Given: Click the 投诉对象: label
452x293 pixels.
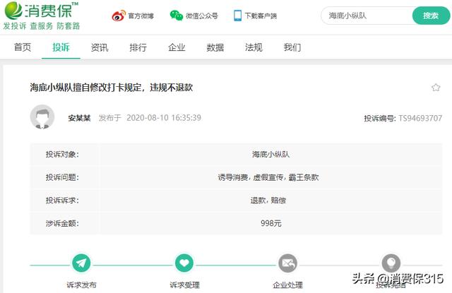Looking at the screenshot, I should (62, 155).
